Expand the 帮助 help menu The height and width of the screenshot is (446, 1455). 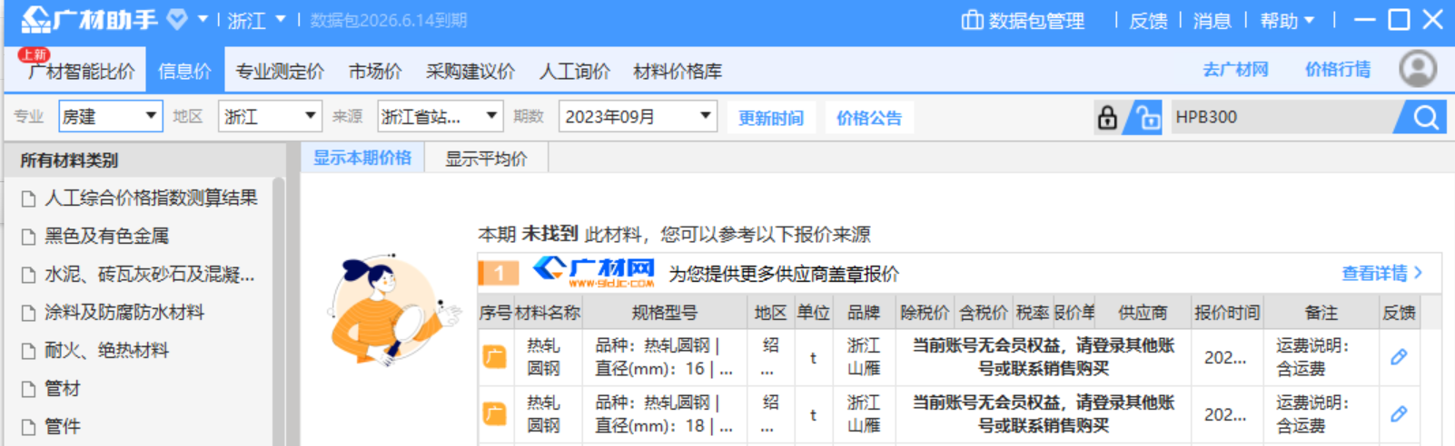click(x=1287, y=20)
